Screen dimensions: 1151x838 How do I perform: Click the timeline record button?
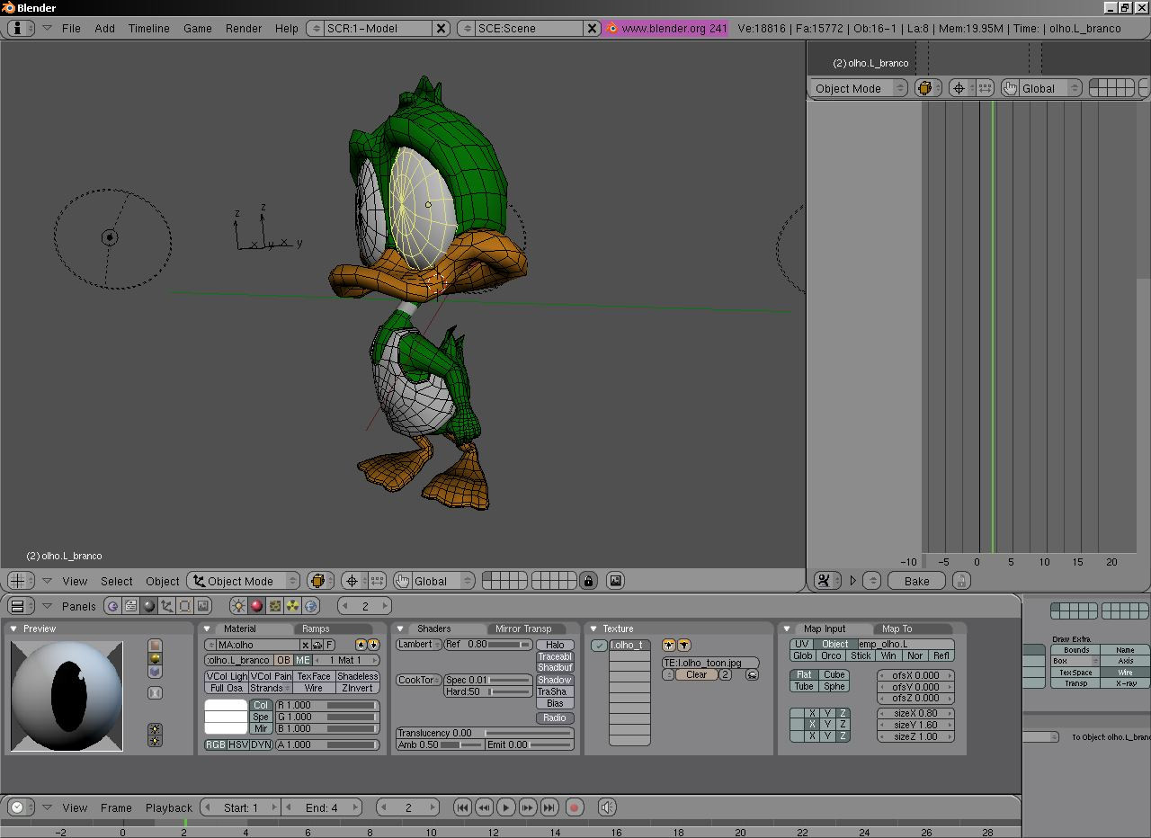[575, 807]
